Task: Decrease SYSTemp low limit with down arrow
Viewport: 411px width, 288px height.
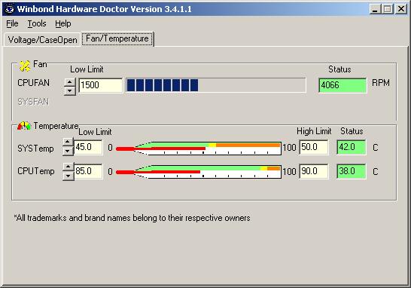Action: 68,151
